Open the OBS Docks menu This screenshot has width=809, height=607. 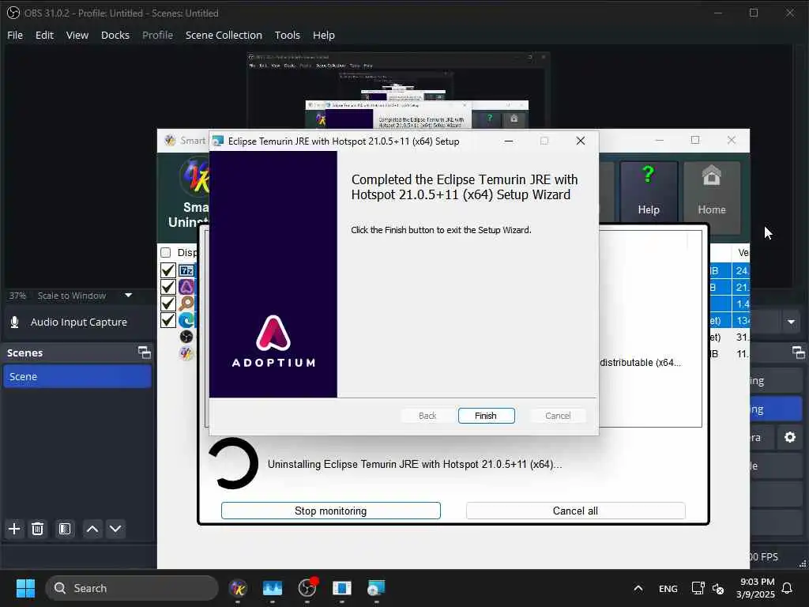(115, 35)
